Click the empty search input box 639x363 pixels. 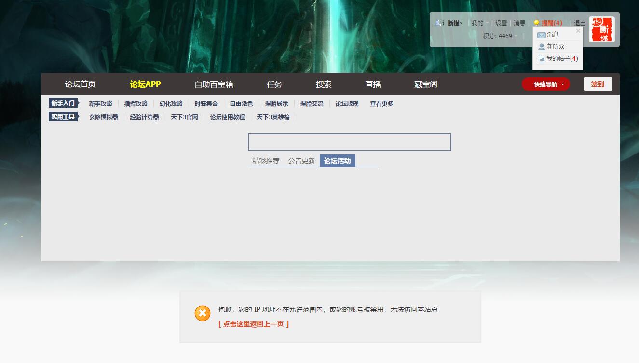tap(349, 142)
